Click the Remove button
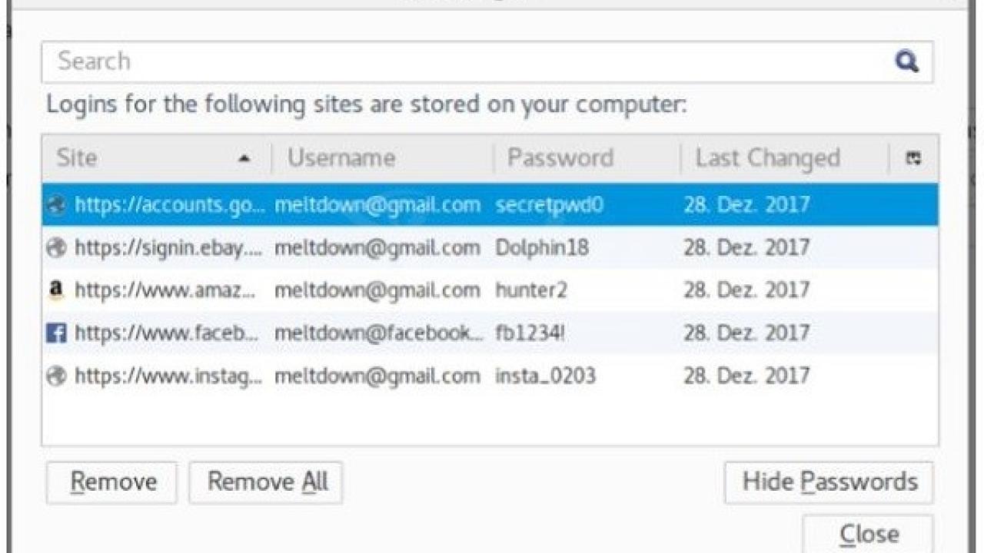Viewport: 984px width, 553px height. (x=111, y=482)
